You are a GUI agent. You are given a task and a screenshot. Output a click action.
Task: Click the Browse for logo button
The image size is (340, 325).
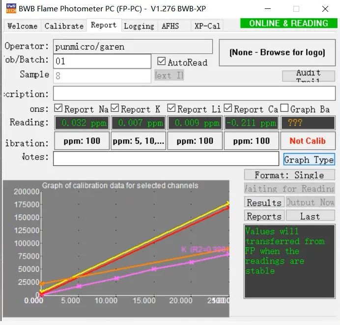277,53
